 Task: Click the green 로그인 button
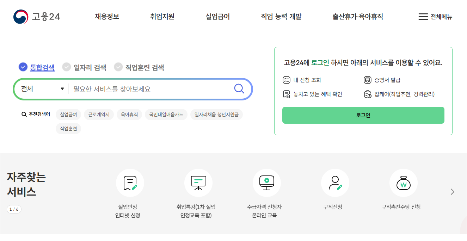(363, 115)
